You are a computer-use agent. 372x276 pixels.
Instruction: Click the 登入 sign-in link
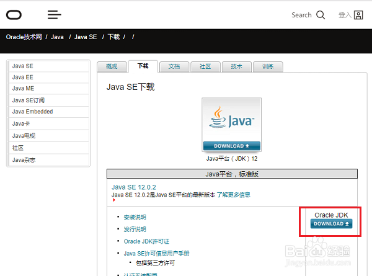[345, 15]
